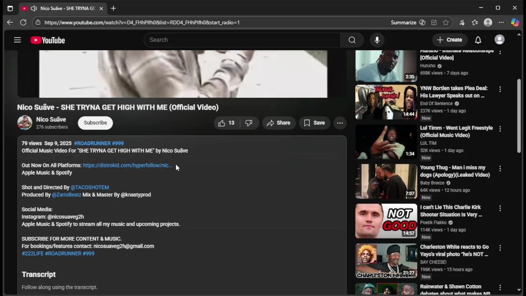Screen dimensions: 526x296
Task: Open options for Charlie Kirk video
Action: click(500, 208)
